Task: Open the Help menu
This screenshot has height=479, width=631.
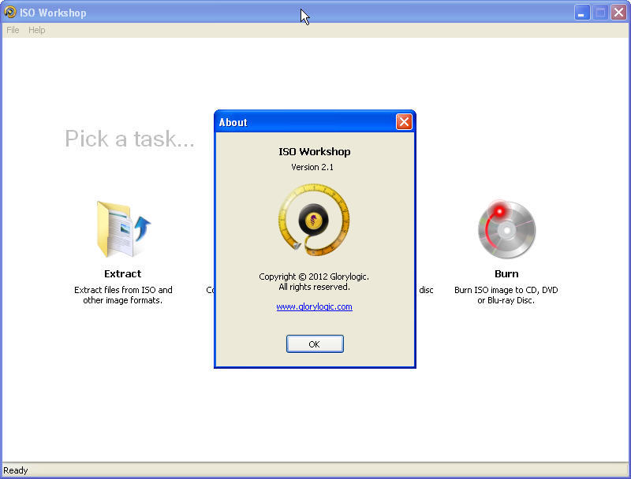Action: click(x=36, y=30)
